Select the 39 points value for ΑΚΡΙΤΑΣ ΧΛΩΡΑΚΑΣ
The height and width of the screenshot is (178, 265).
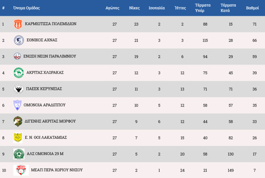(254, 73)
